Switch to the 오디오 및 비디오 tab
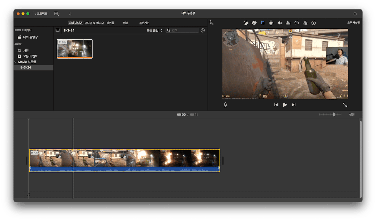 [94, 23]
